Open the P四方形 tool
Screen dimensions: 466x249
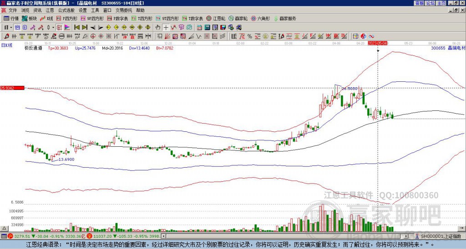(67, 18)
